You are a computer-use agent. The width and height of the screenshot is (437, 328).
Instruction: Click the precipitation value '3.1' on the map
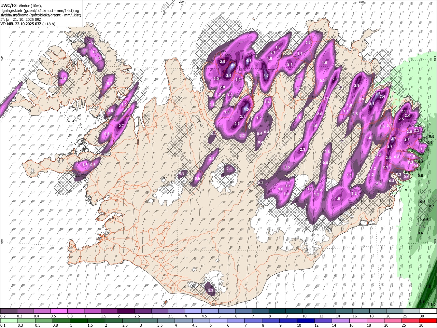[x=242, y=117]
